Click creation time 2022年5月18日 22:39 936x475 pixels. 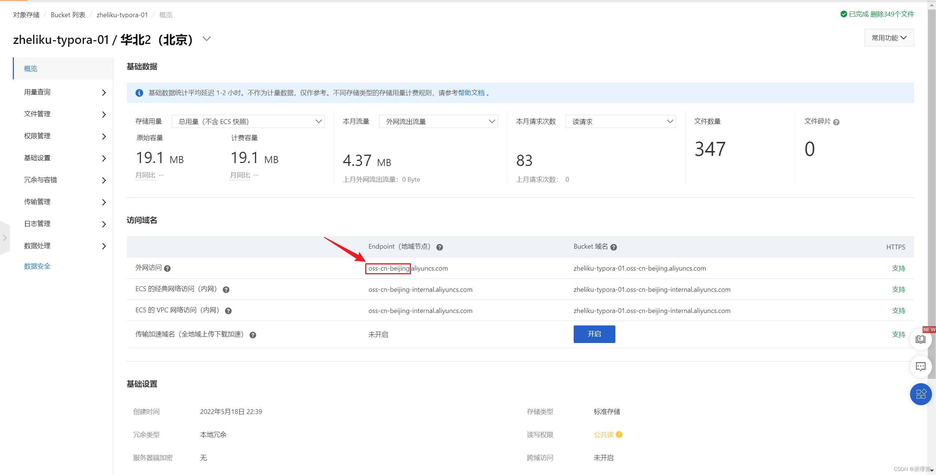pyautogui.click(x=231, y=412)
